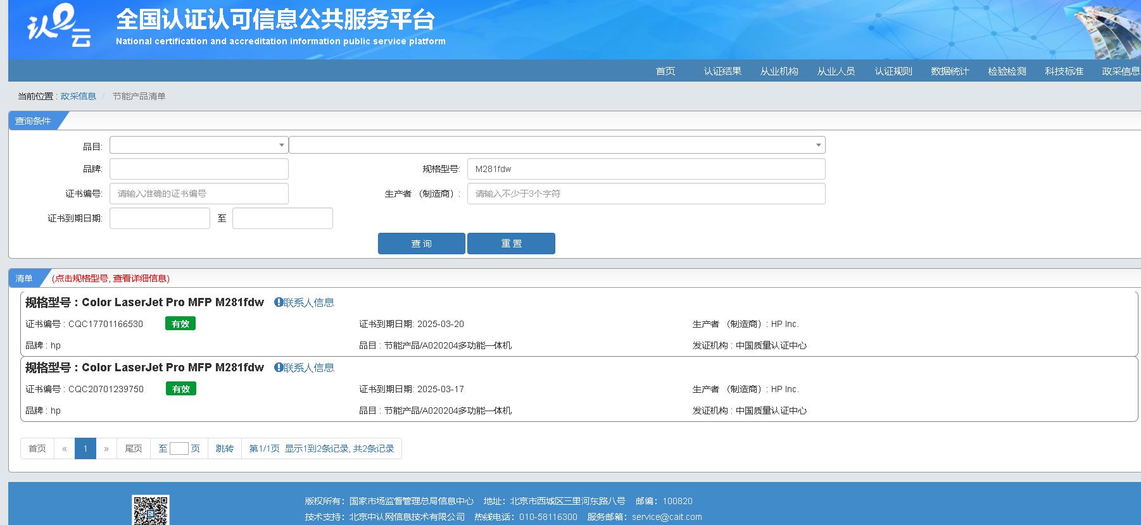Viewport: 1141px width, 525px height.
Task: Open the 认证规则 menu
Action: (x=893, y=71)
